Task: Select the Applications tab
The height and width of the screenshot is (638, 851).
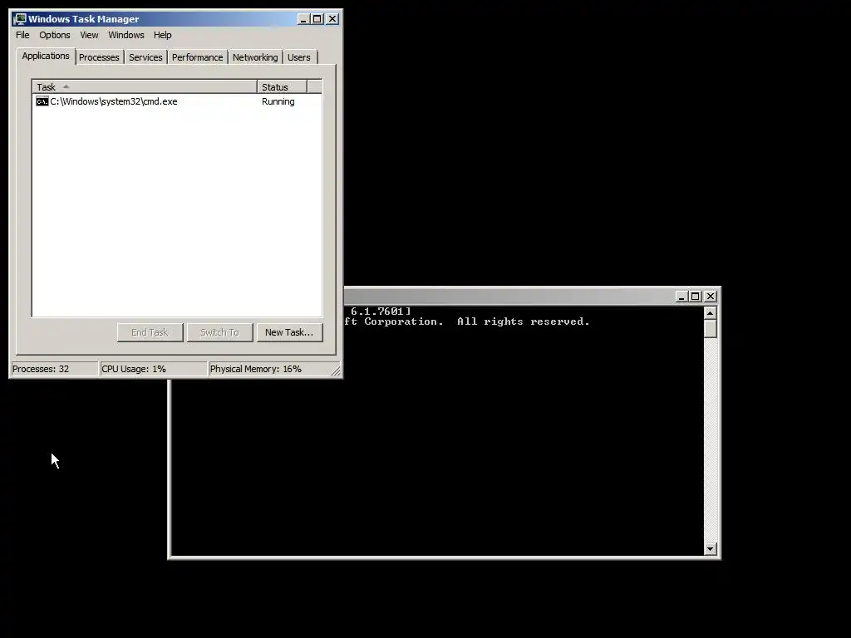Action: pos(46,56)
